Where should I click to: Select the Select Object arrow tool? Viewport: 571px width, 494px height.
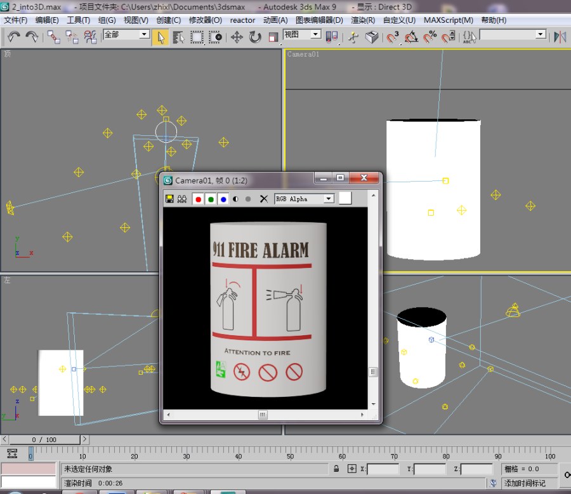coord(160,37)
